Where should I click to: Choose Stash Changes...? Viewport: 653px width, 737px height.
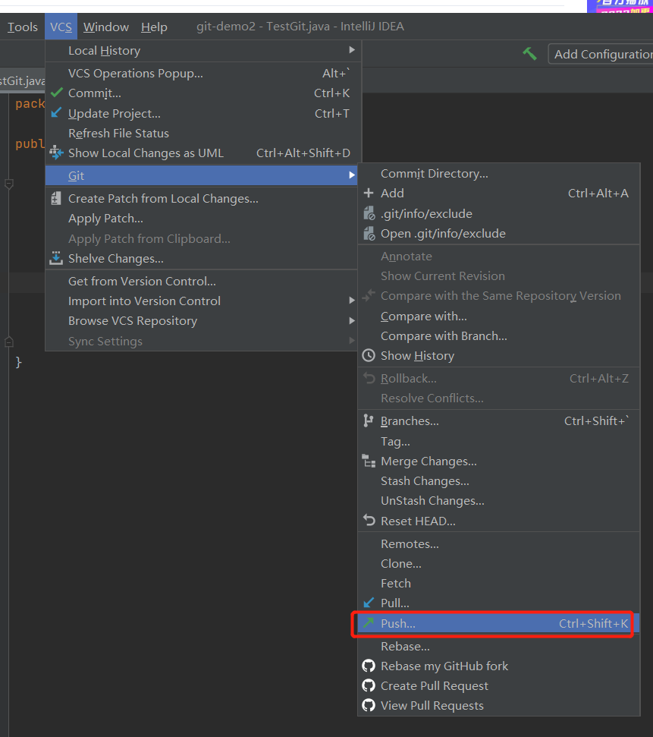[499, 481]
